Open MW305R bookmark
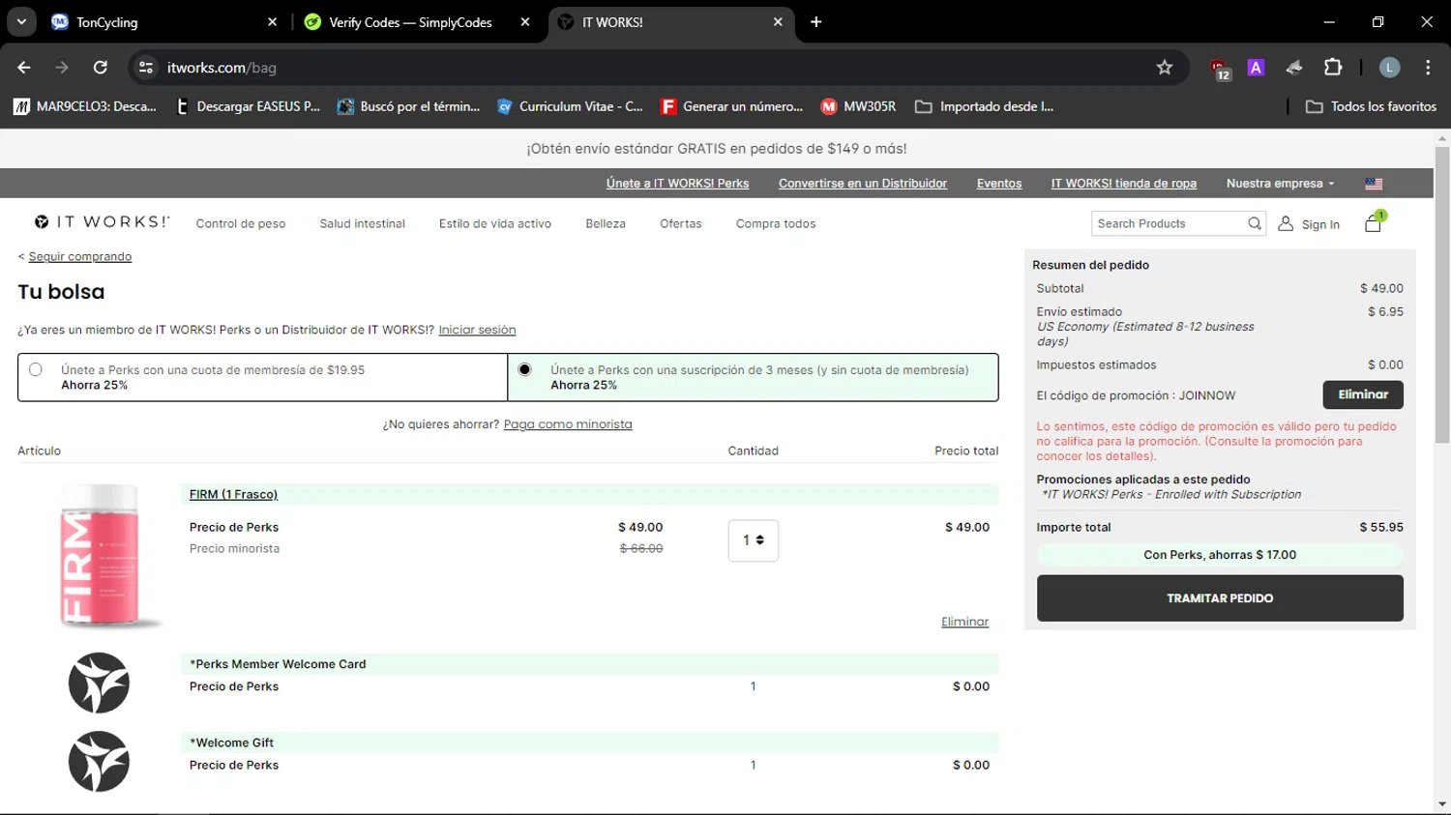 coord(859,106)
